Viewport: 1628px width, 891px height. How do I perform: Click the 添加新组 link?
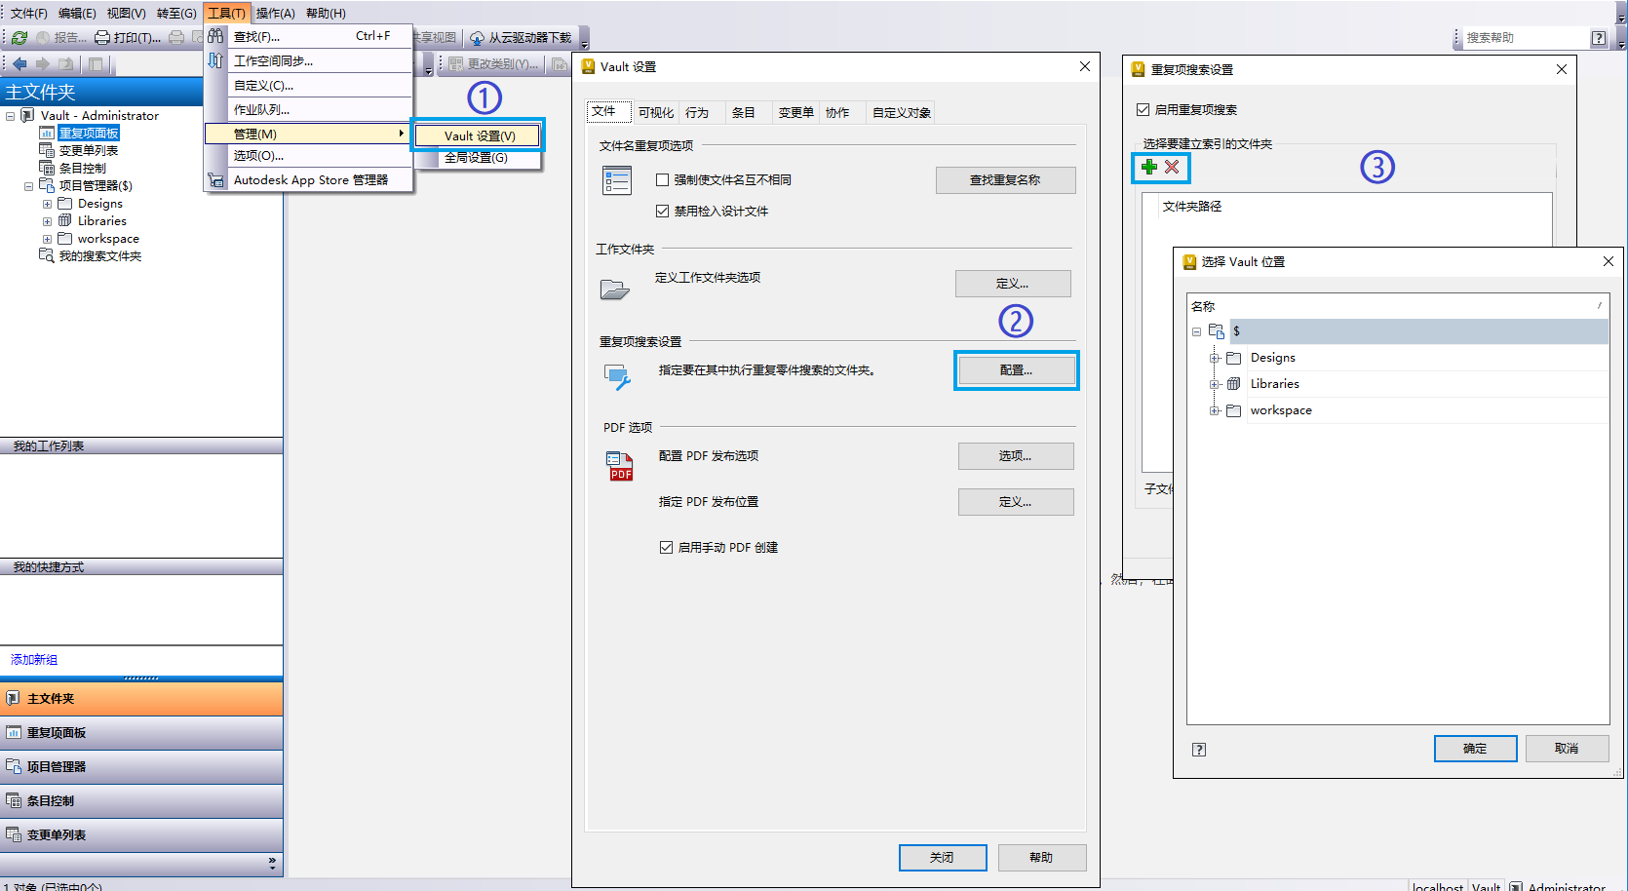pos(34,660)
